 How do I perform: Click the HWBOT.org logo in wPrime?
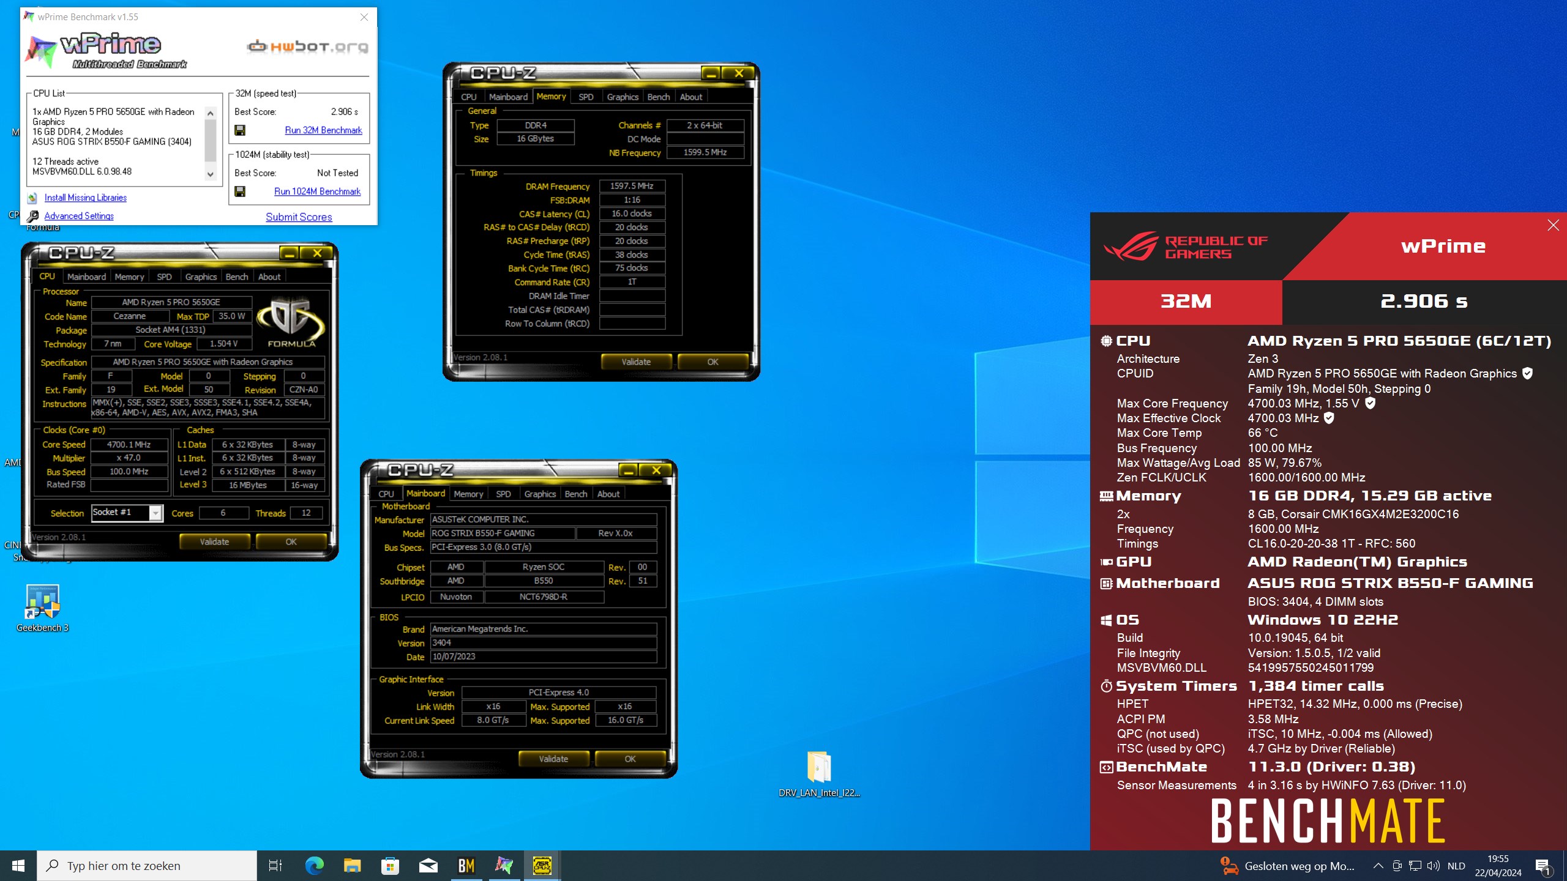(308, 46)
